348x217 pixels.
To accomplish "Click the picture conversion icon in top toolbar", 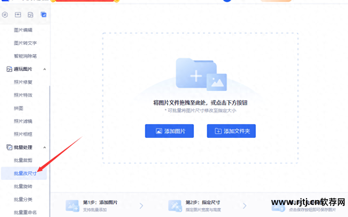I will tap(30, 14).
